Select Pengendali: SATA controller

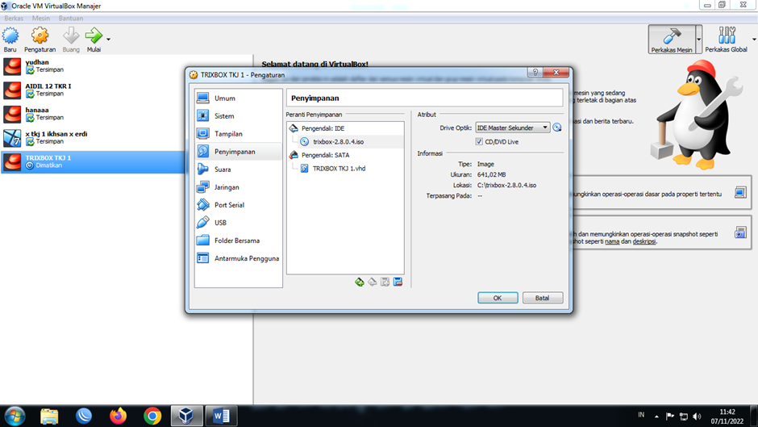click(x=345, y=155)
